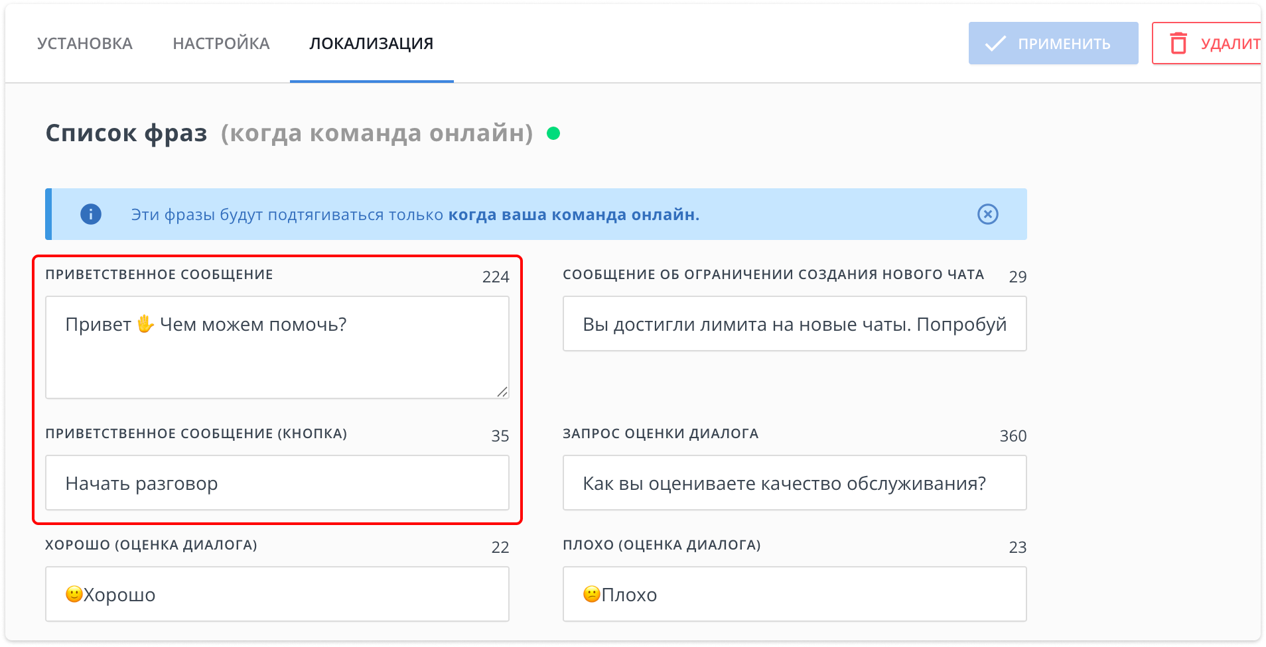Image resolution: width=1266 pixels, height=647 pixels.
Task: Click the new chat limit message field
Action: point(794,323)
